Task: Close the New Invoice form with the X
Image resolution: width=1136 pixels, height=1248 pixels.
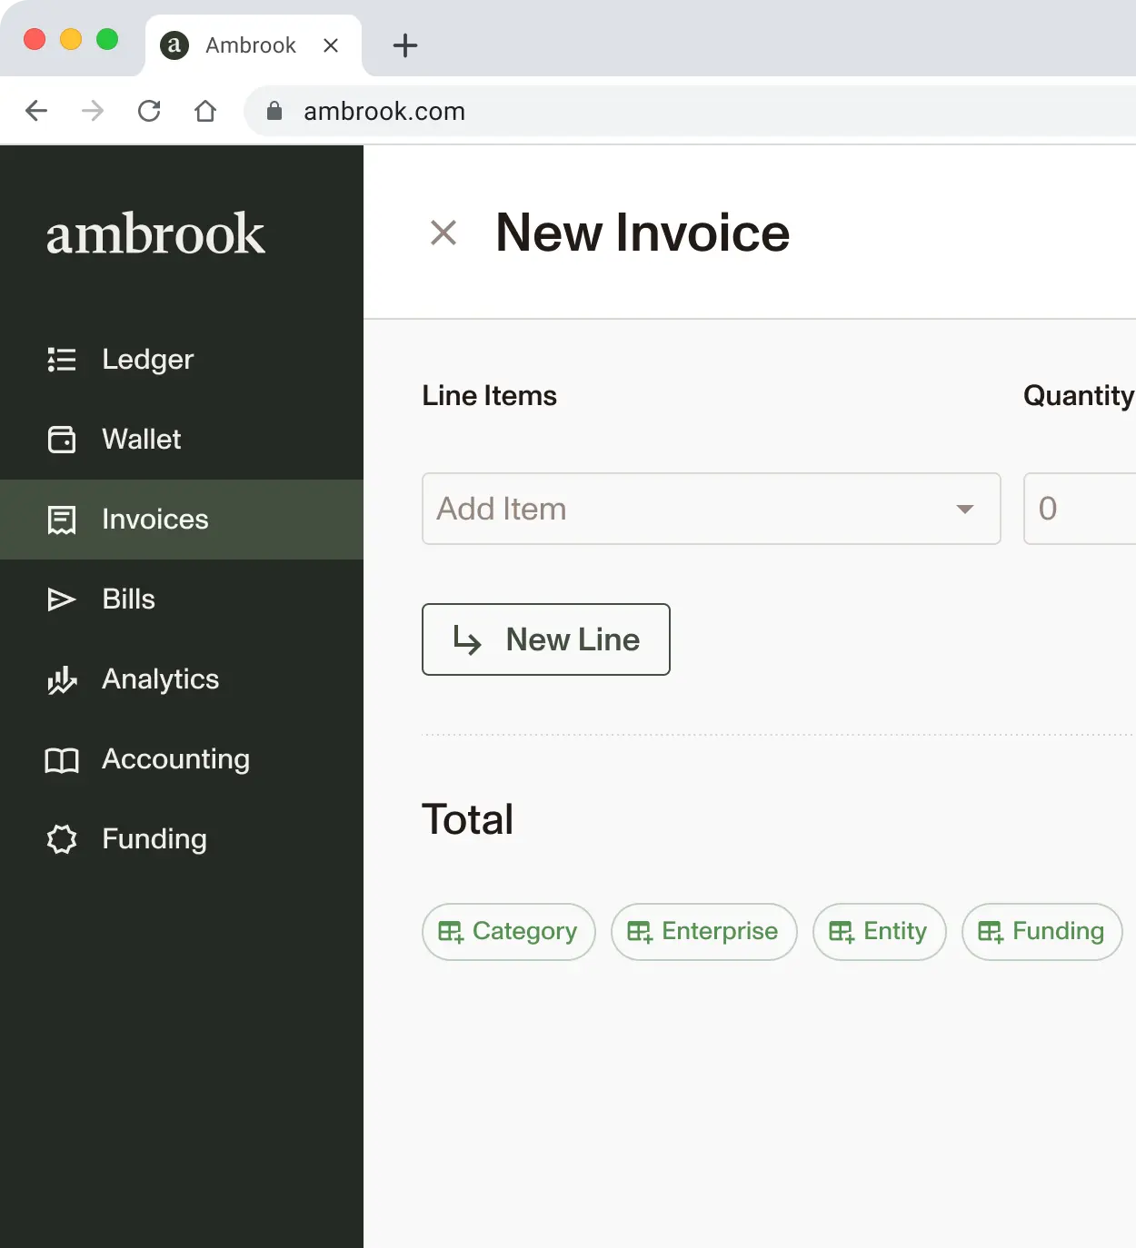Action: [443, 233]
